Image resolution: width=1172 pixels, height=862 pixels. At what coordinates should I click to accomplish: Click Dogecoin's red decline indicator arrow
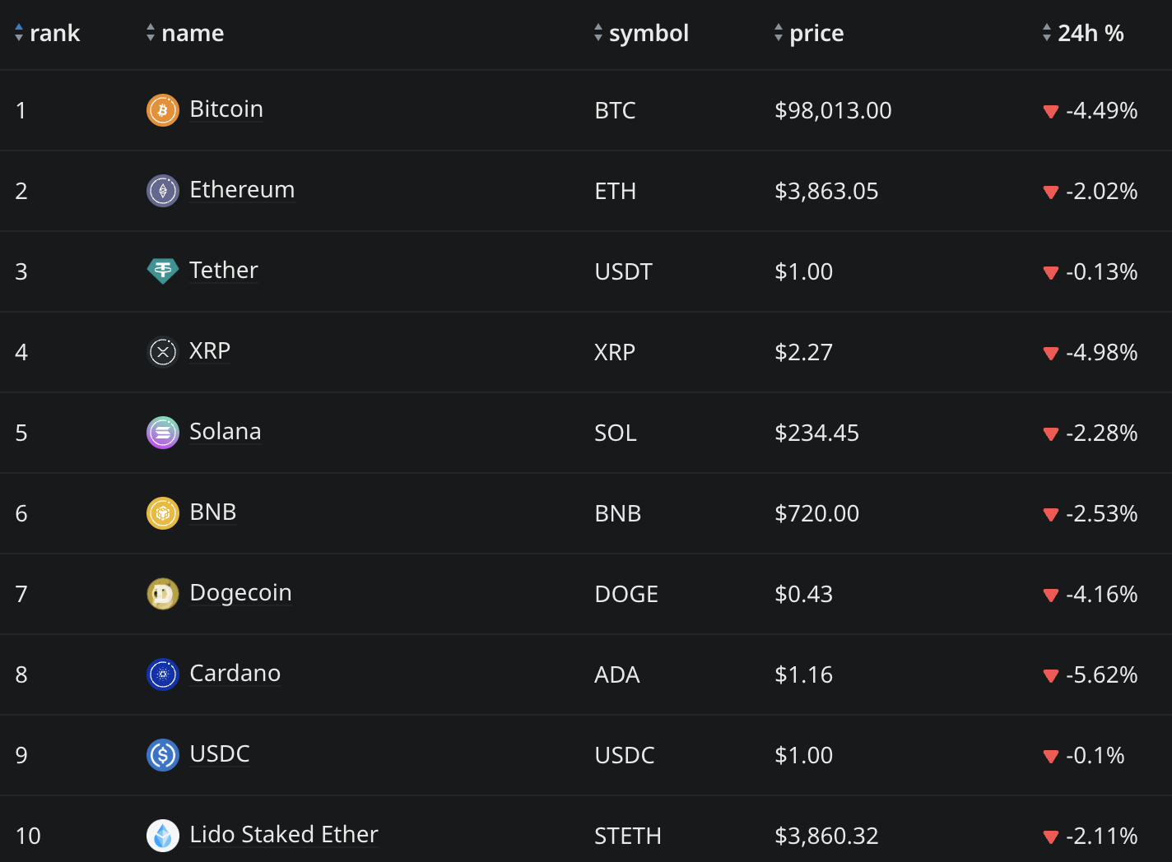(1051, 596)
